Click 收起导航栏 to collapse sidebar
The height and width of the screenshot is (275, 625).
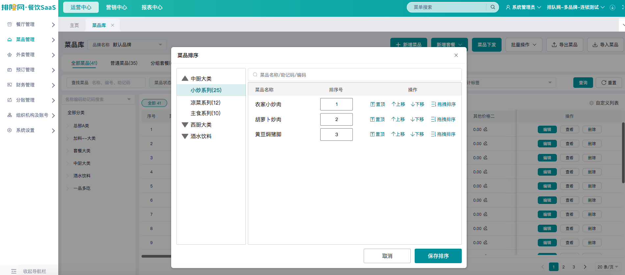click(x=29, y=271)
